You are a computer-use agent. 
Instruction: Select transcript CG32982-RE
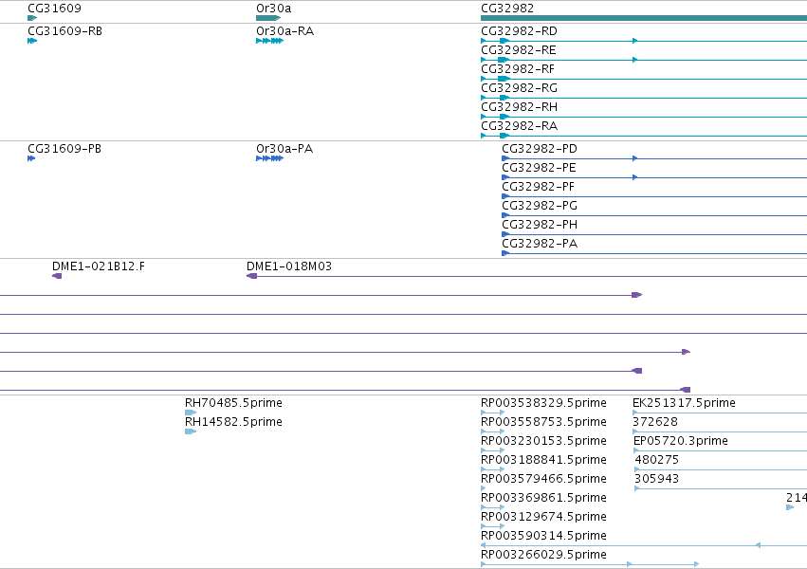click(x=519, y=50)
